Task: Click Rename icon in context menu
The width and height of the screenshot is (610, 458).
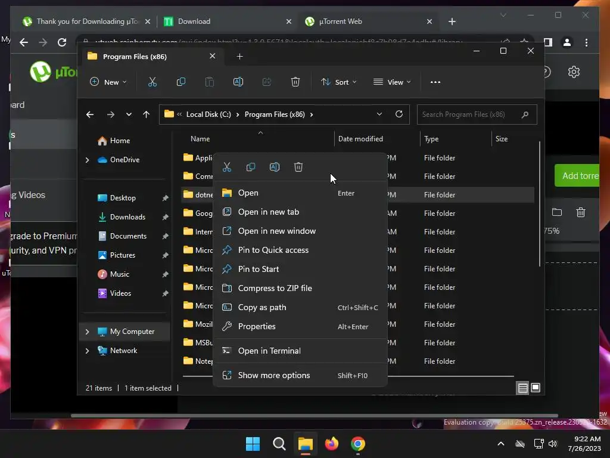Action: coord(275,167)
